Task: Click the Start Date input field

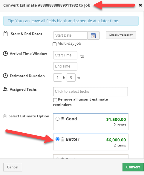Action: click(70, 35)
